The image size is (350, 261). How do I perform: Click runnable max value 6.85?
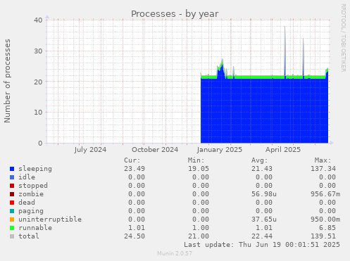(x=327, y=228)
